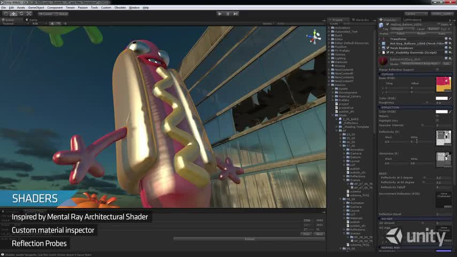The image size is (457, 257).
Task: Click the shader Edit button
Action: [x=446, y=63]
